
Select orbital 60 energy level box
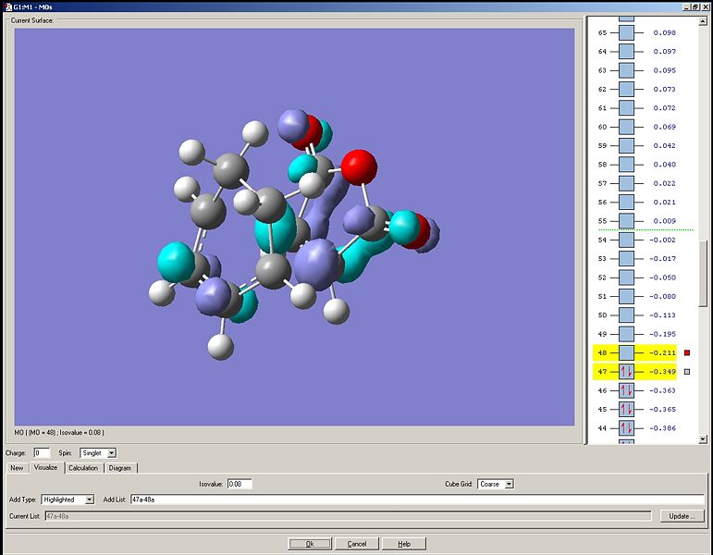coord(626,127)
